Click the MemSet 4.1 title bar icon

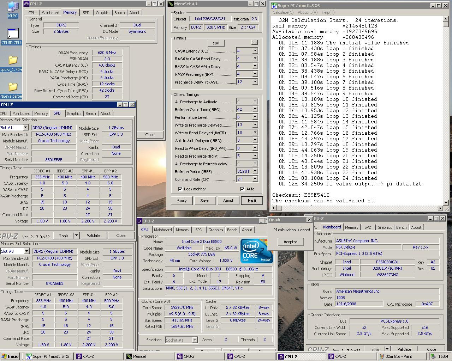[x=171, y=4]
